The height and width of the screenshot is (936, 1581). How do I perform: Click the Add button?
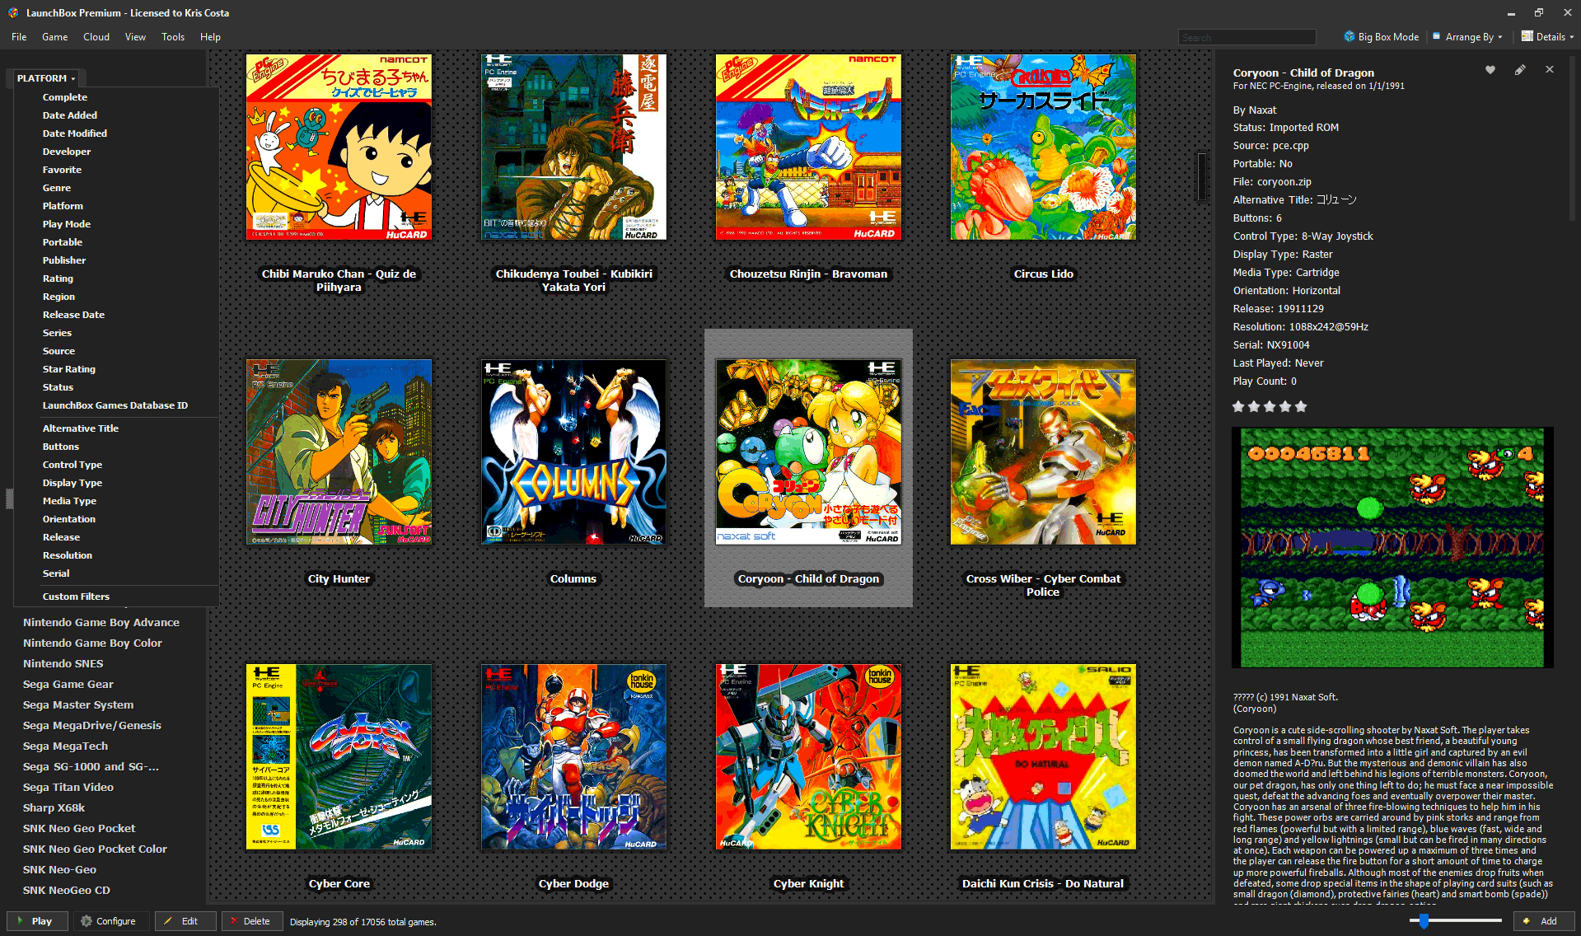pyautogui.click(x=1542, y=921)
